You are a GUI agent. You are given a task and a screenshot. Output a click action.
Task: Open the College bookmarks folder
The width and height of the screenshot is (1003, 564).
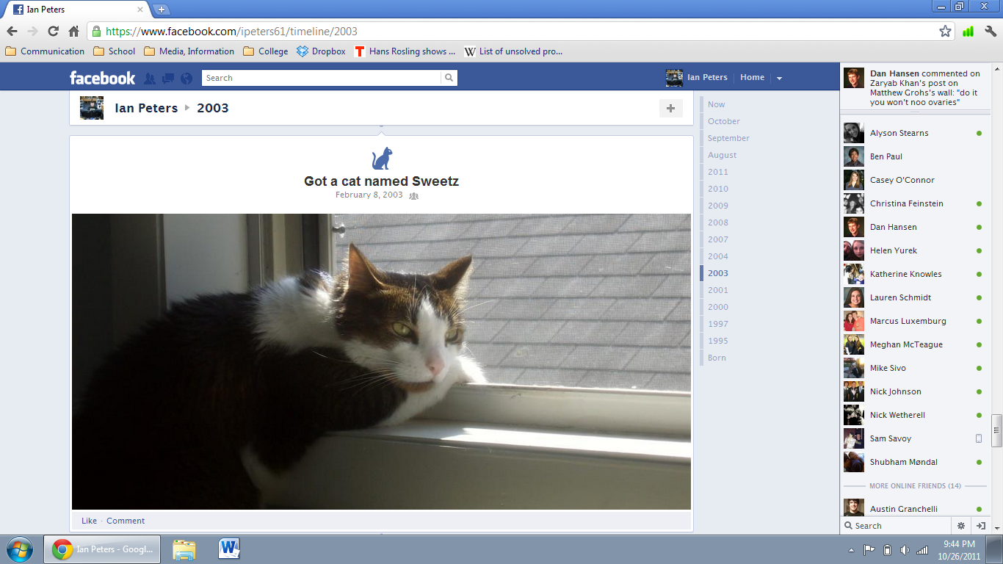coord(265,51)
